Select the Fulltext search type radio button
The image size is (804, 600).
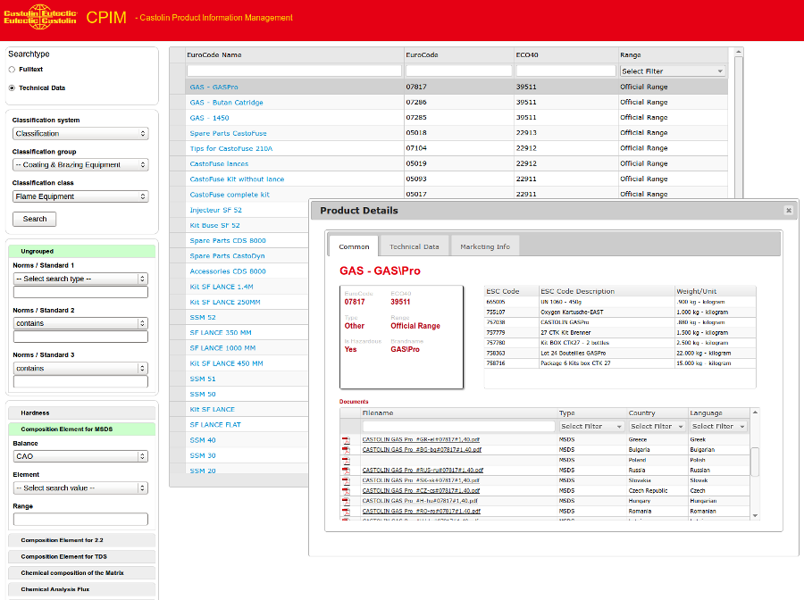[x=12, y=69]
